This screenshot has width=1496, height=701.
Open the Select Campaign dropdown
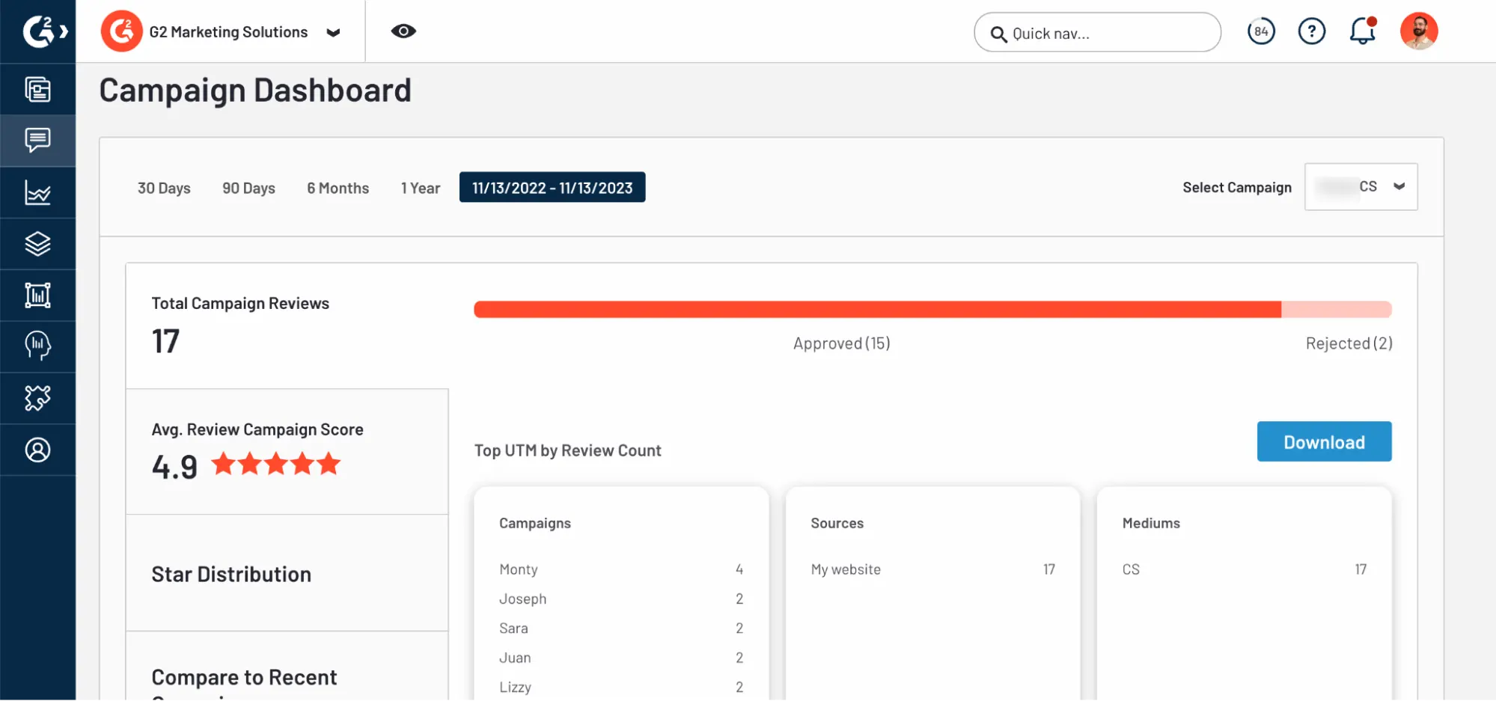(1361, 187)
